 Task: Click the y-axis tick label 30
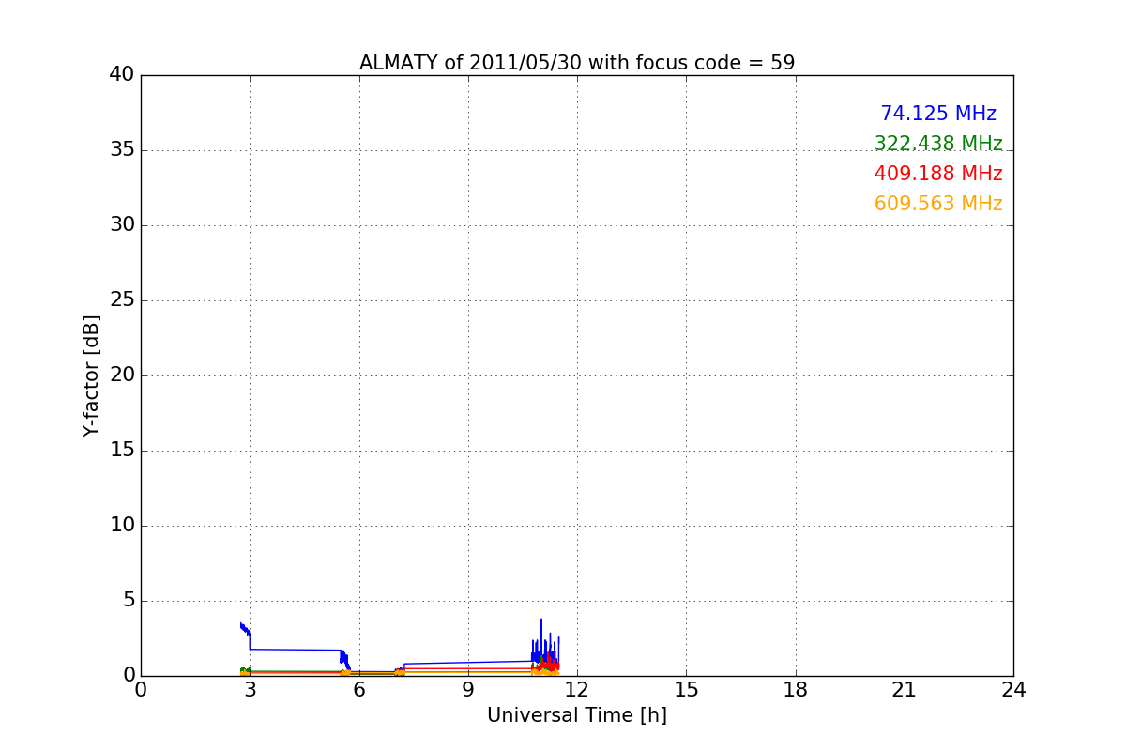click(x=121, y=225)
